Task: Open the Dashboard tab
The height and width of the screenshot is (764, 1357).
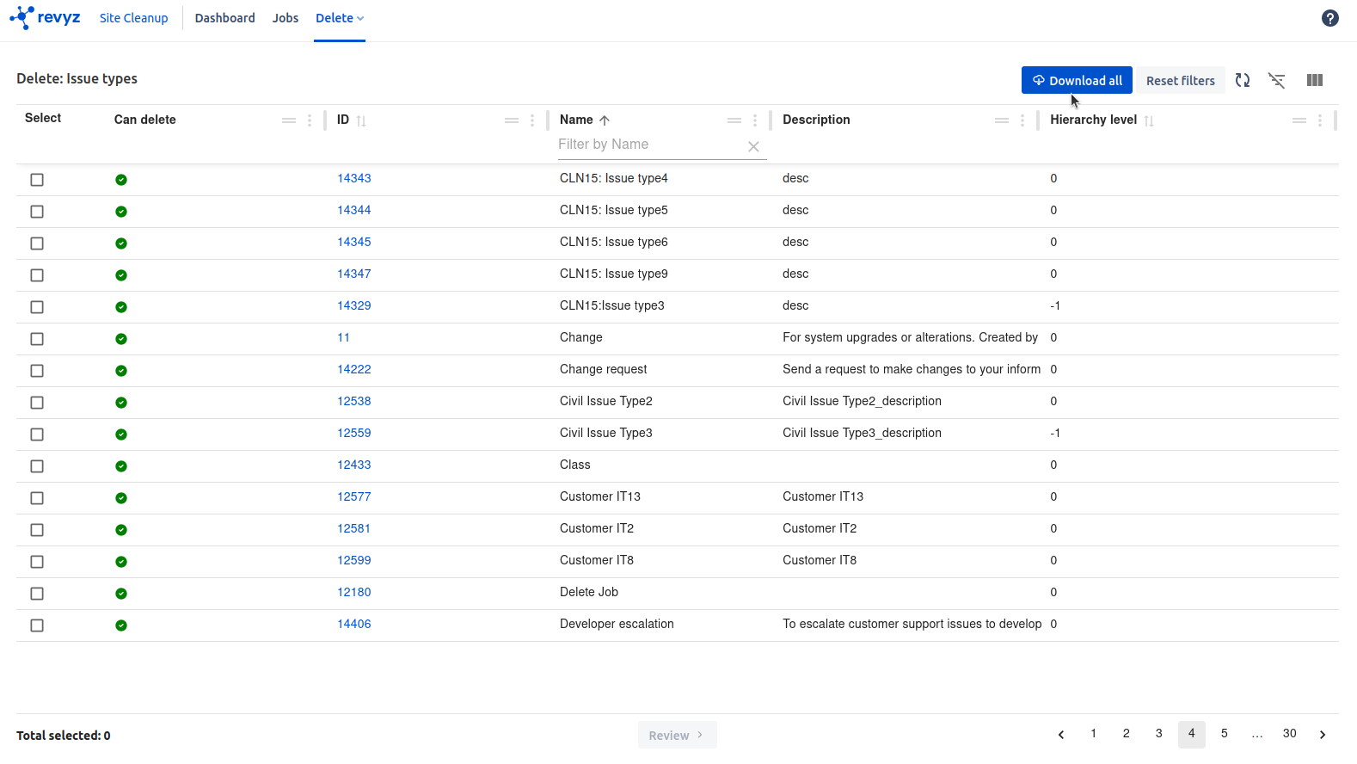Action: 224,18
